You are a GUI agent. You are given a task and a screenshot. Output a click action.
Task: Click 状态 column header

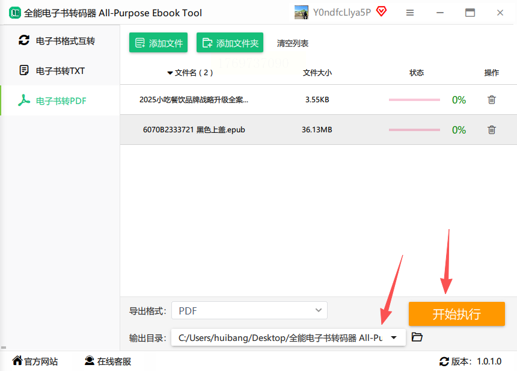[417, 73]
